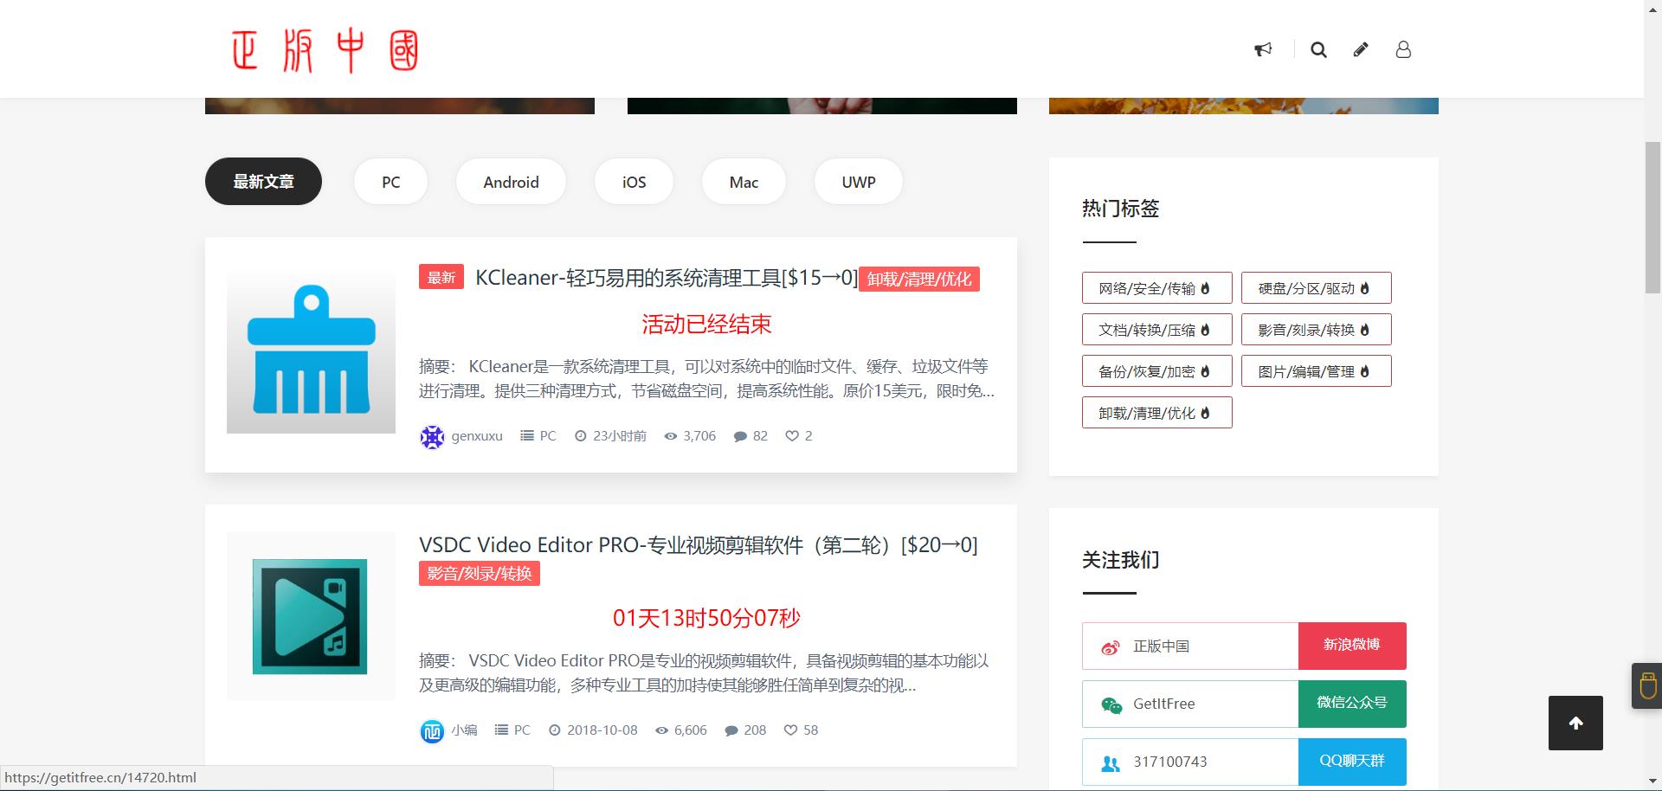The height and width of the screenshot is (791, 1662).
Task: Click the back-to-top arrow button
Action: pos(1575,723)
